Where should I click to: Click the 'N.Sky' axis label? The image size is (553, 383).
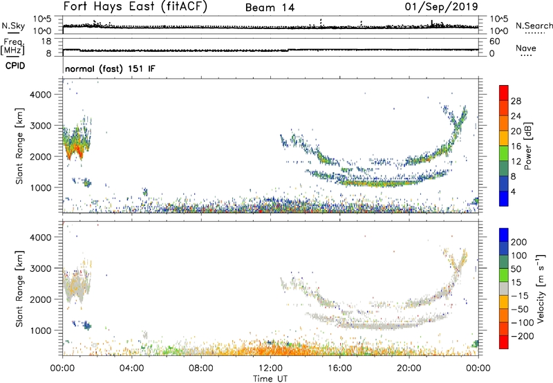point(13,26)
